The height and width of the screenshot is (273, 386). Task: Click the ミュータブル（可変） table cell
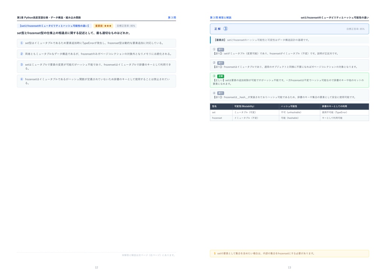click(256, 112)
